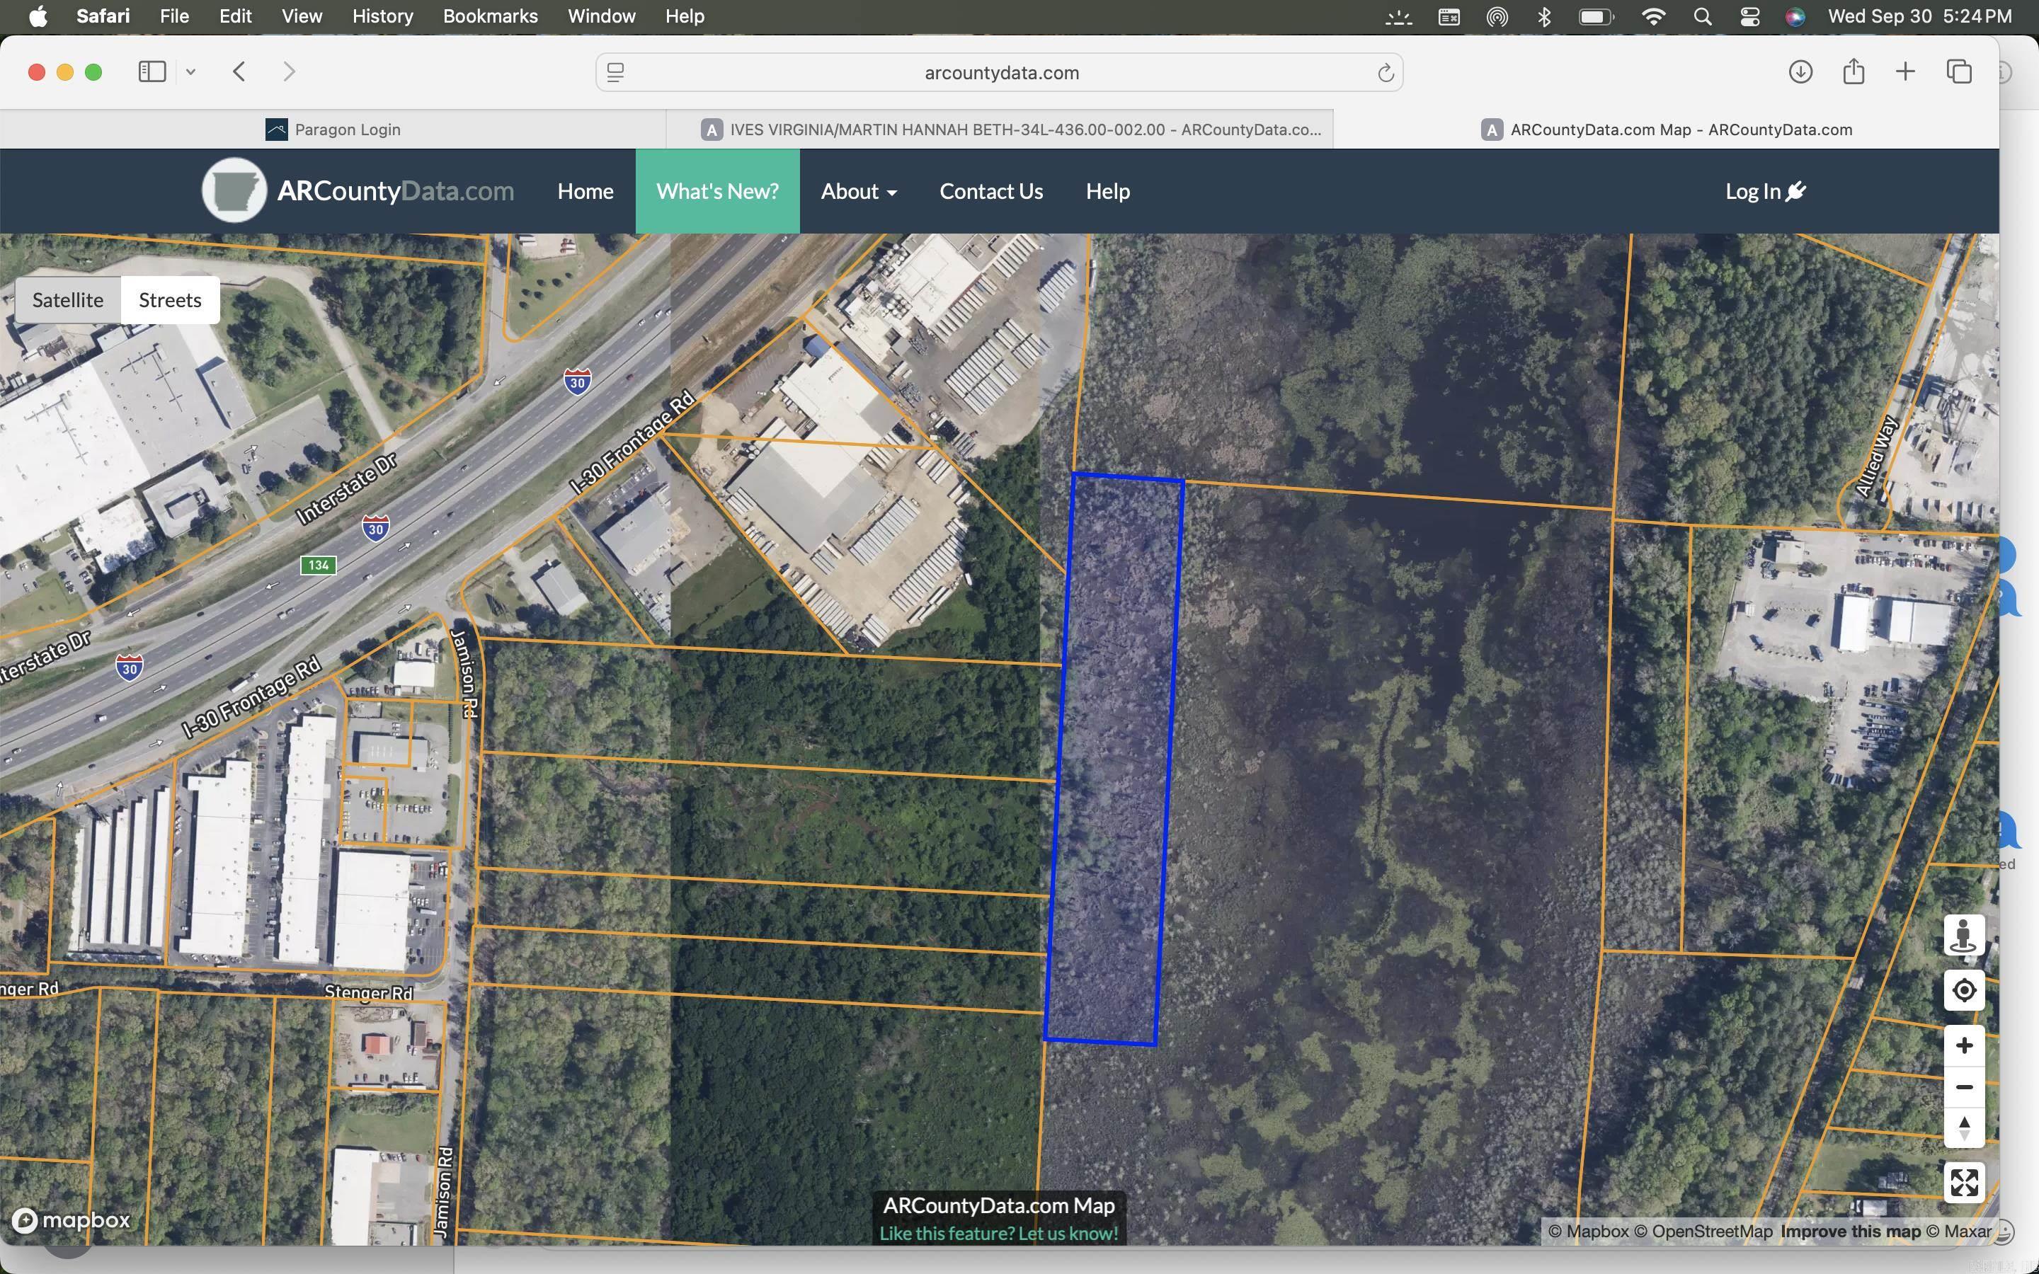
Task: Go forward in Safari
Action: 289,71
